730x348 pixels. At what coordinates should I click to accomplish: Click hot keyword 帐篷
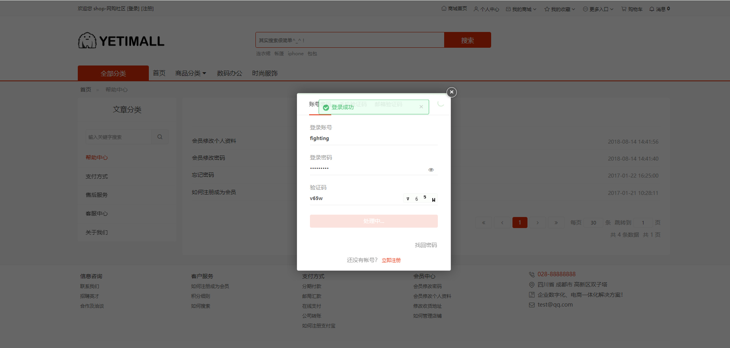pos(279,54)
